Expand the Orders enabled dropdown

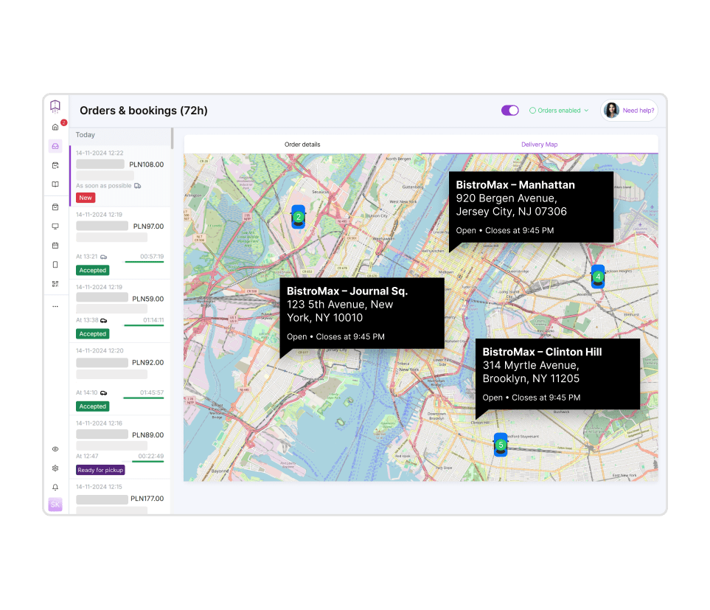[x=559, y=111]
